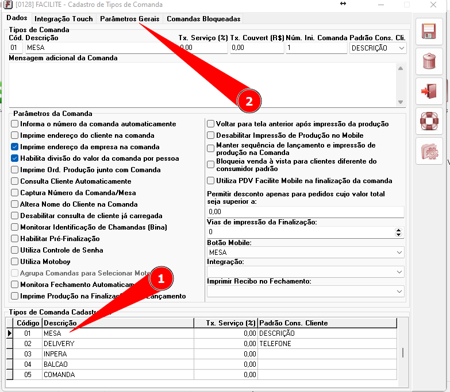Enable Informa o número da comanda automaticamente
Image resolution: width=450 pixels, height=392 pixels.
14,124
